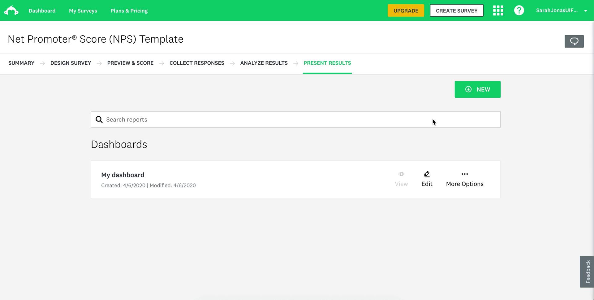Click the Dashboards section heading
The width and height of the screenshot is (594, 300).
click(119, 144)
